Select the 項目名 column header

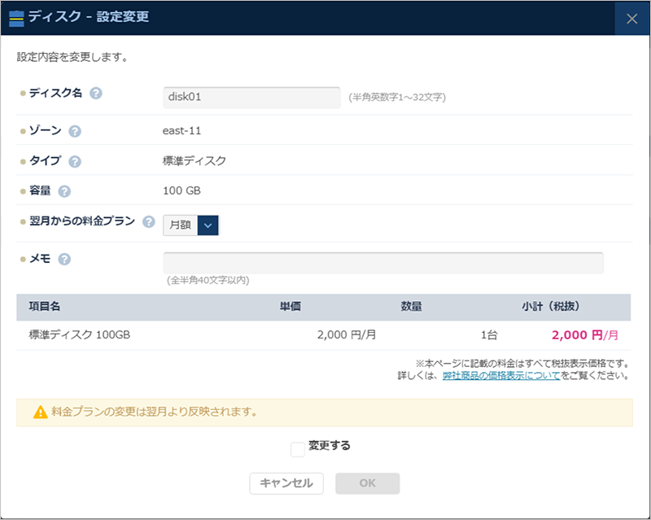pos(42,306)
